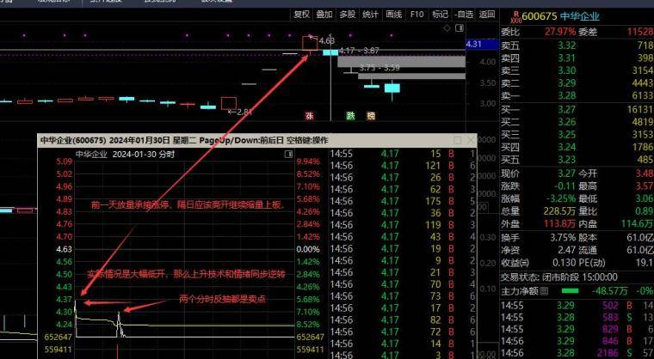Select the 卖二 row price 3.29
The image size is (654, 359).
567,82
